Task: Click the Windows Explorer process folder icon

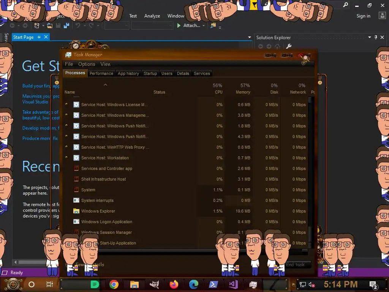Action: pos(76,211)
